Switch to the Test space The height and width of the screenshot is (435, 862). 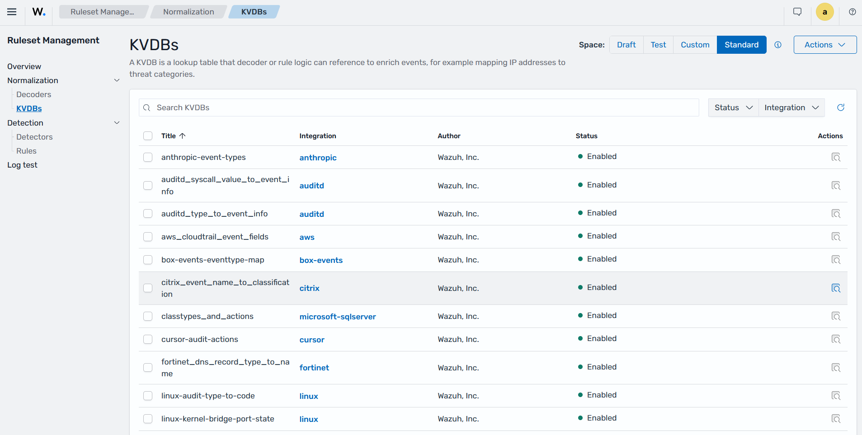pyautogui.click(x=658, y=45)
